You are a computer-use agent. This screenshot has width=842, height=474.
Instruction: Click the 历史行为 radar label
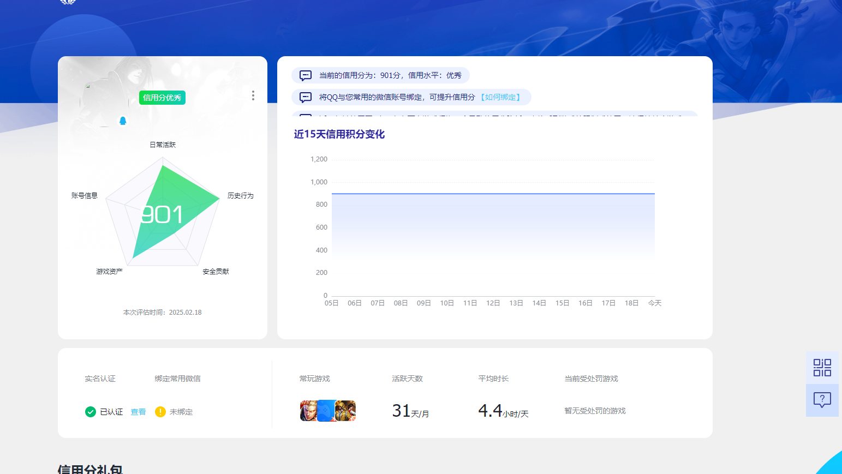pyautogui.click(x=241, y=195)
